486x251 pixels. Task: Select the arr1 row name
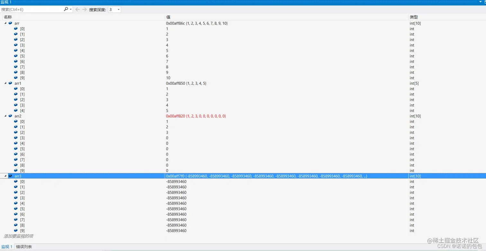pos(18,83)
